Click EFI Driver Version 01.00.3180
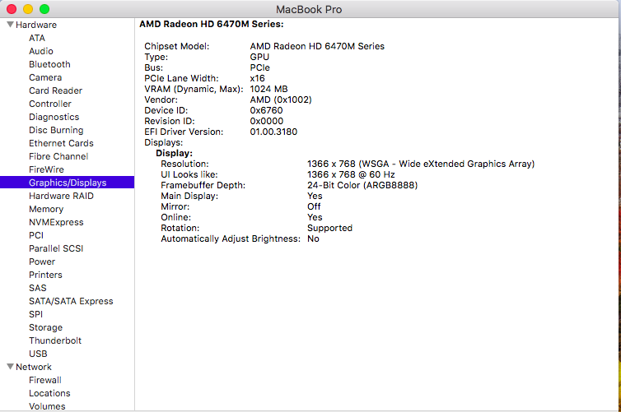 (x=273, y=132)
